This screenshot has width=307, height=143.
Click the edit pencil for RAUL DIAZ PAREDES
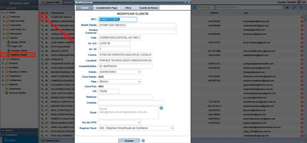pyautogui.click(x=42, y=136)
